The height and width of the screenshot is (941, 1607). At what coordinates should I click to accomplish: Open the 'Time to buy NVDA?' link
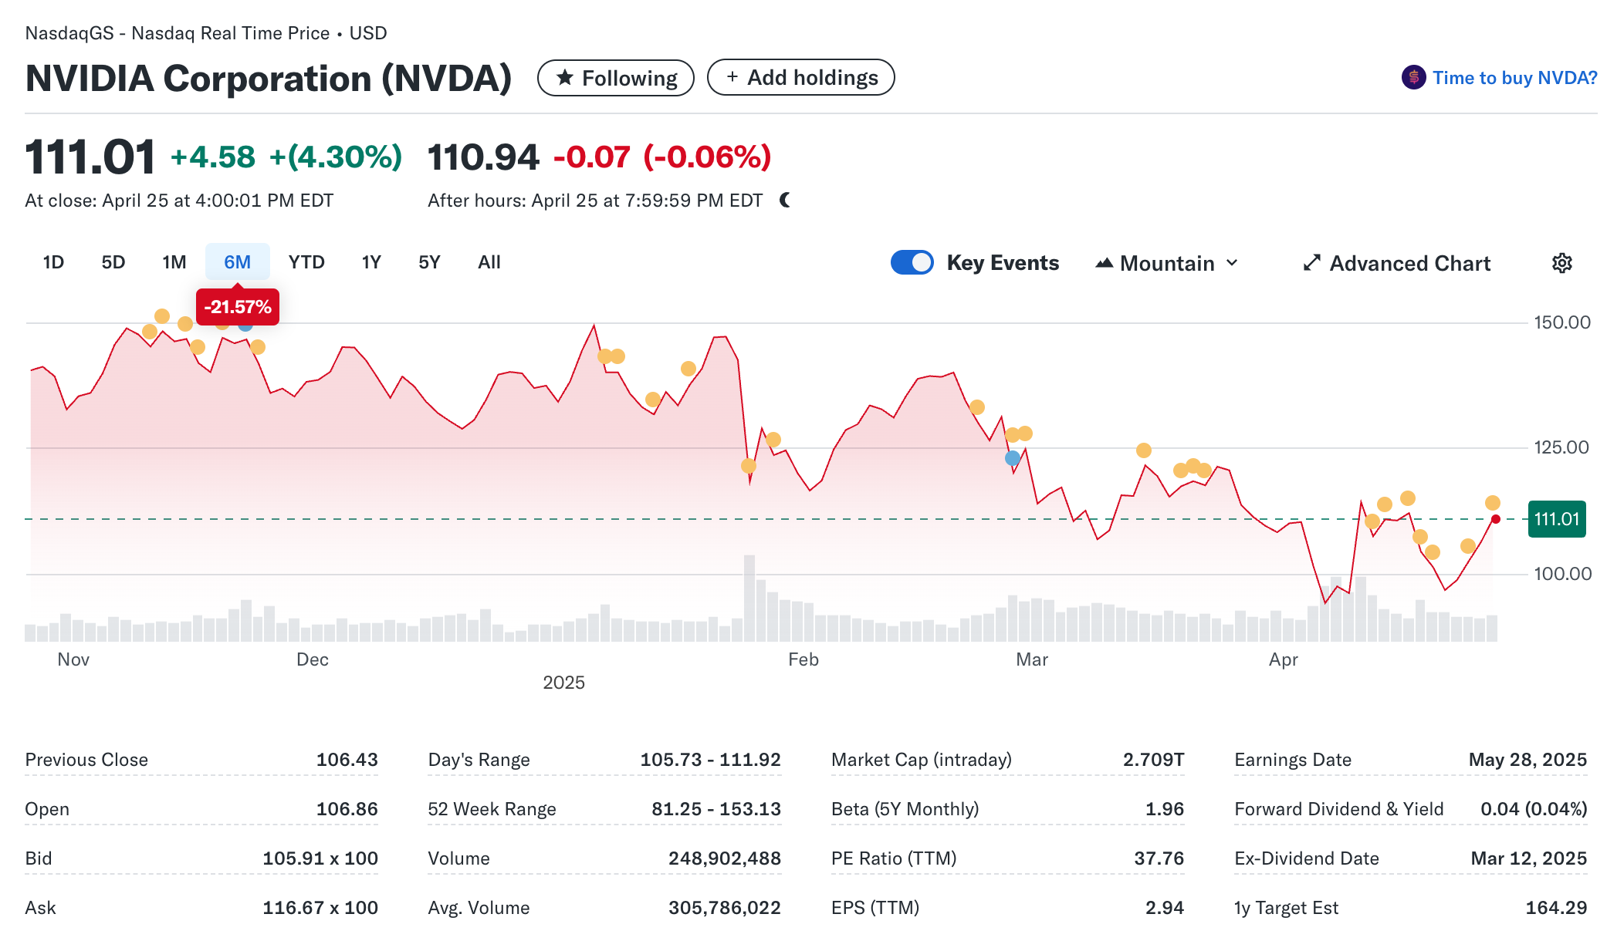click(x=1514, y=78)
